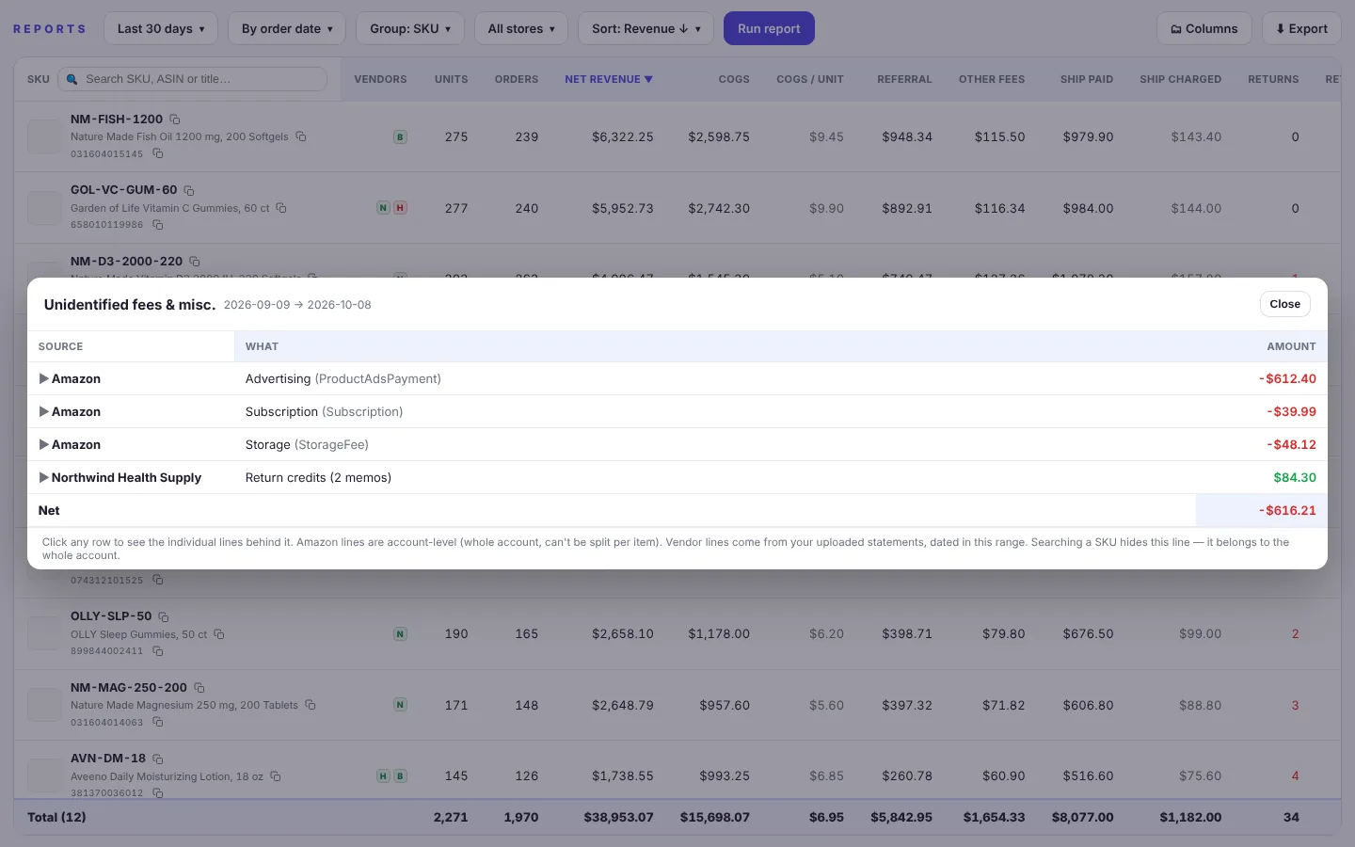Viewport: 1355px width, 847px height.
Task: Copy the OLLY-SLP-50 SKU code
Action: (164, 616)
